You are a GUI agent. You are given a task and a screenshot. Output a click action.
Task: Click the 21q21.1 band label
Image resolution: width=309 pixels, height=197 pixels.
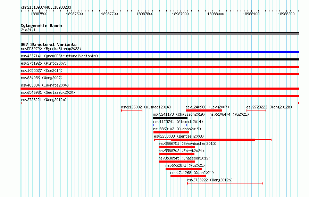point(28,30)
